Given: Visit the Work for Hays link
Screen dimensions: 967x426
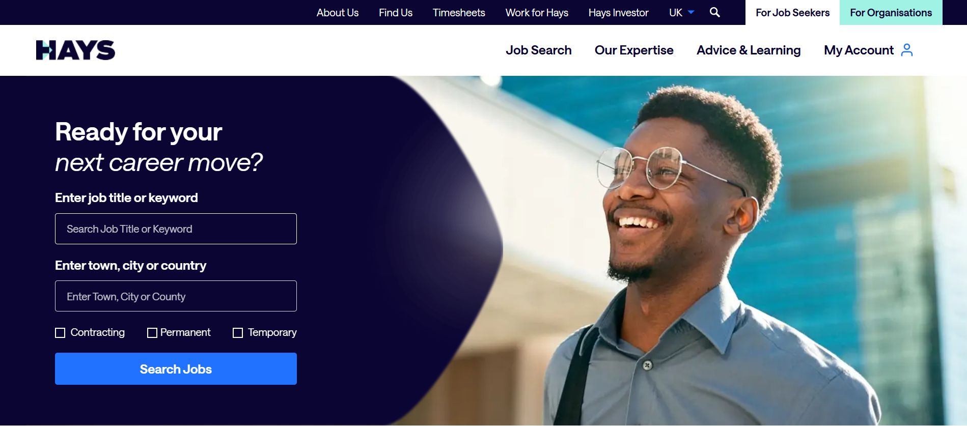Looking at the screenshot, I should tap(537, 13).
